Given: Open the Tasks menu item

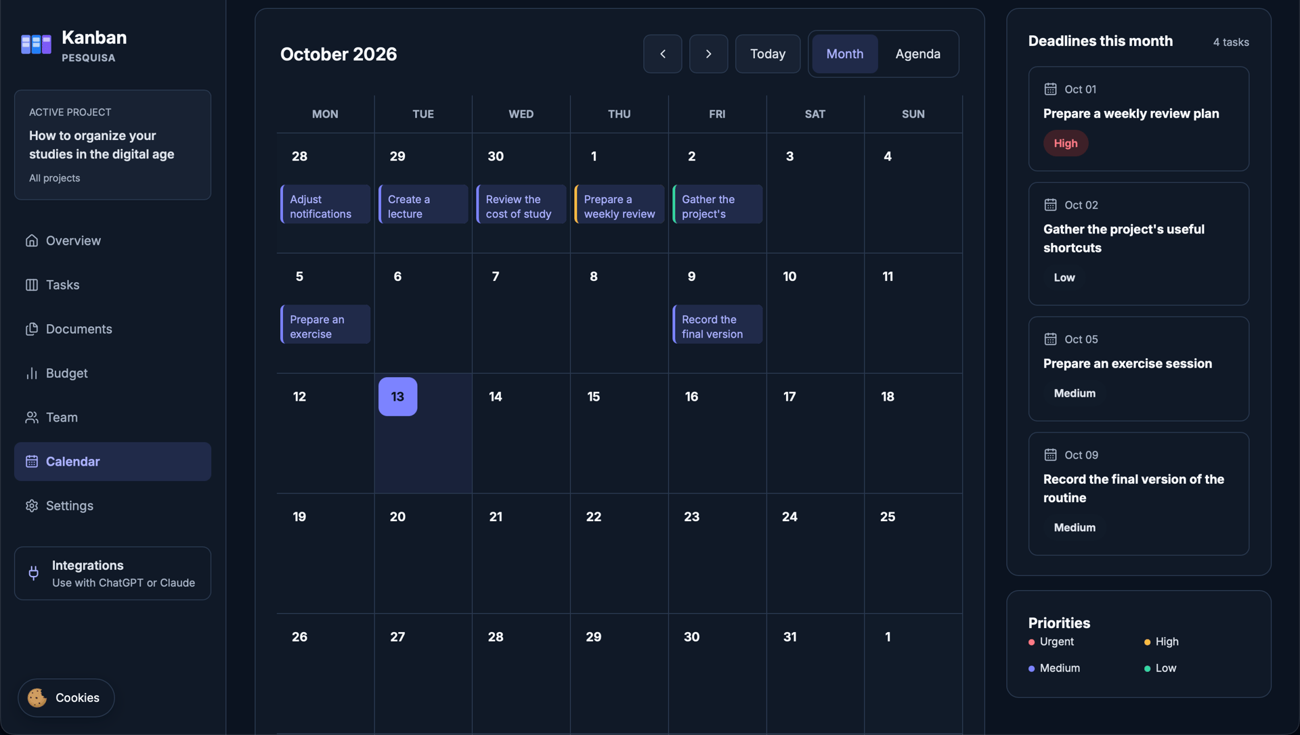Looking at the screenshot, I should pos(112,285).
